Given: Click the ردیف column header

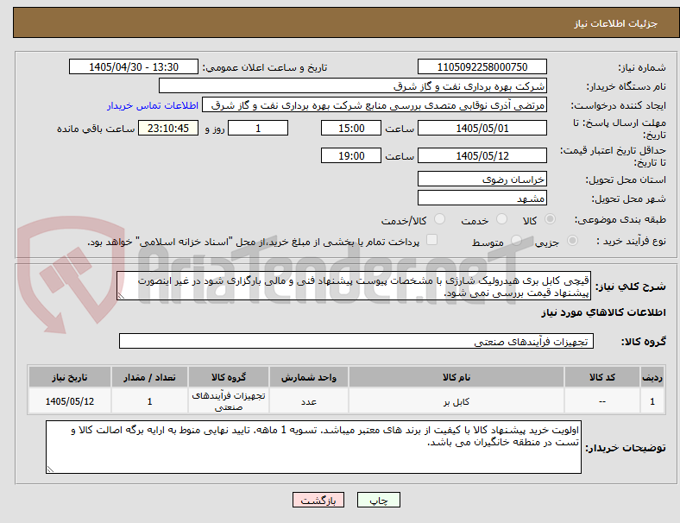Looking at the screenshot, I should click(652, 377).
